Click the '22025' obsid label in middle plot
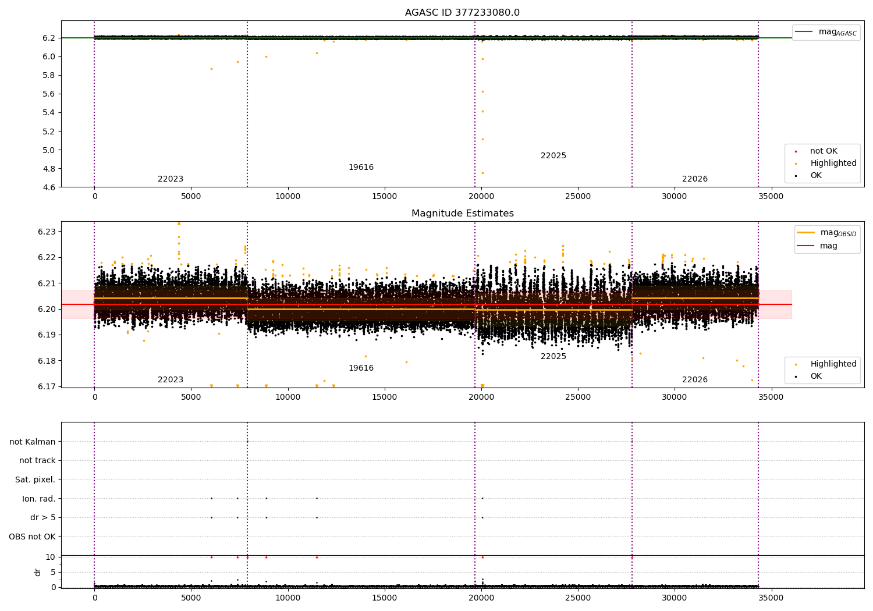Screen dimensions: 873x611 (x=553, y=357)
